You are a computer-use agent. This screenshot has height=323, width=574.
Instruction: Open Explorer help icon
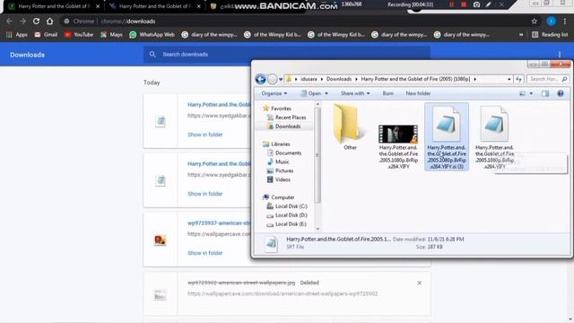561,93
